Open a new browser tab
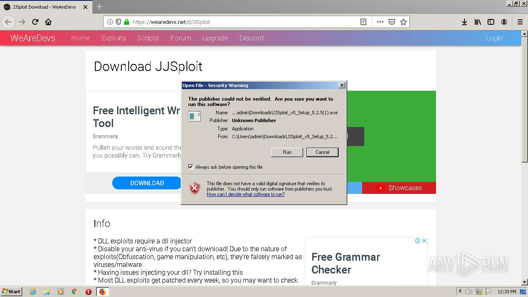Viewport: 528px width, 297px height. (99, 7)
